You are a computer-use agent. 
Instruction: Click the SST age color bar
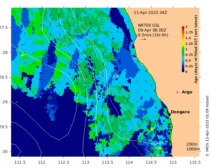pyautogui.click(x=183, y=49)
